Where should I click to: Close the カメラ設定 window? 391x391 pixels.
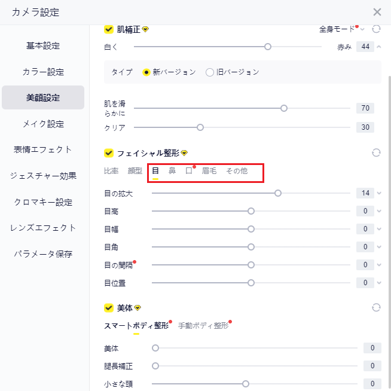377,12
